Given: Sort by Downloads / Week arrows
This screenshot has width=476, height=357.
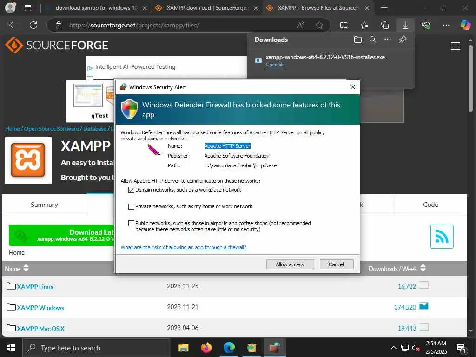Looking at the screenshot, I should (x=423, y=268).
